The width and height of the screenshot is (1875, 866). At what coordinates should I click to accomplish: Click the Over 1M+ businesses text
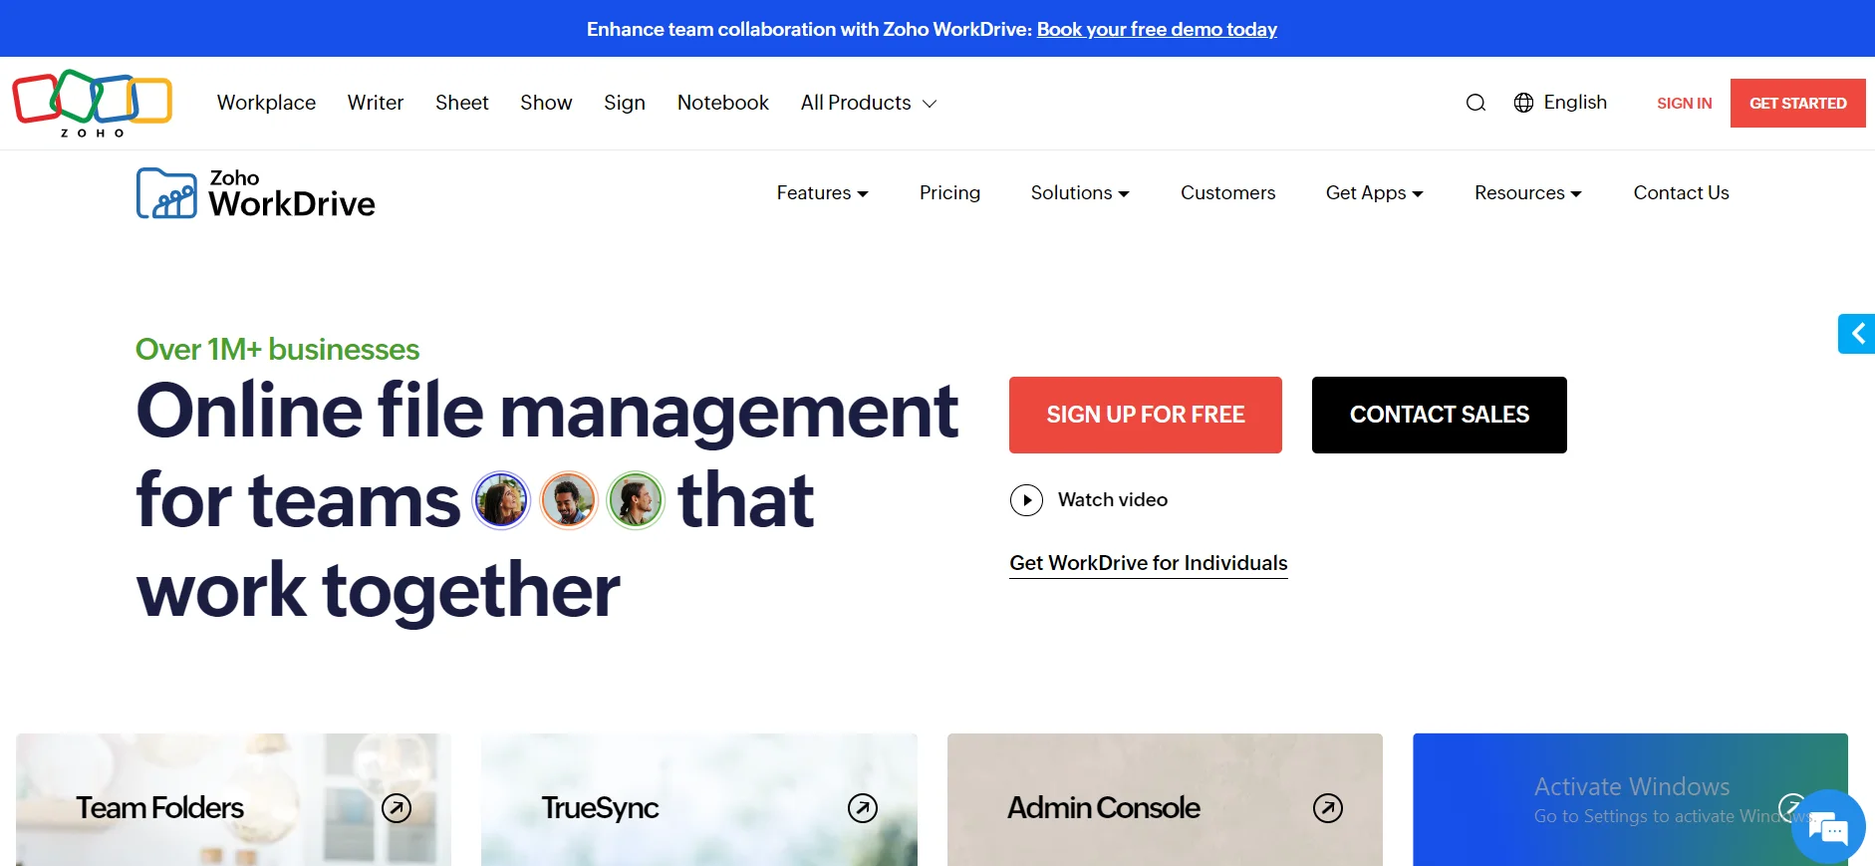pyautogui.click(x=278, y=350)
